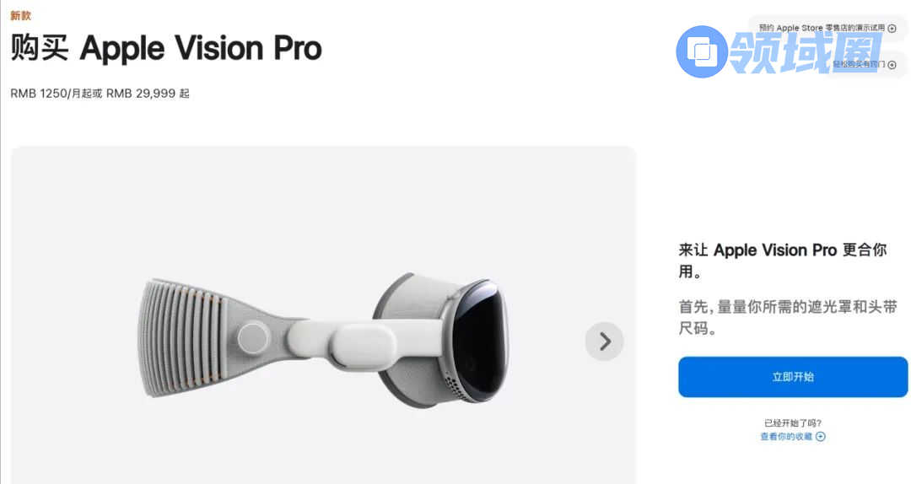Click the orange 新款 label
911x484 pixels.
tap(20, 16)
